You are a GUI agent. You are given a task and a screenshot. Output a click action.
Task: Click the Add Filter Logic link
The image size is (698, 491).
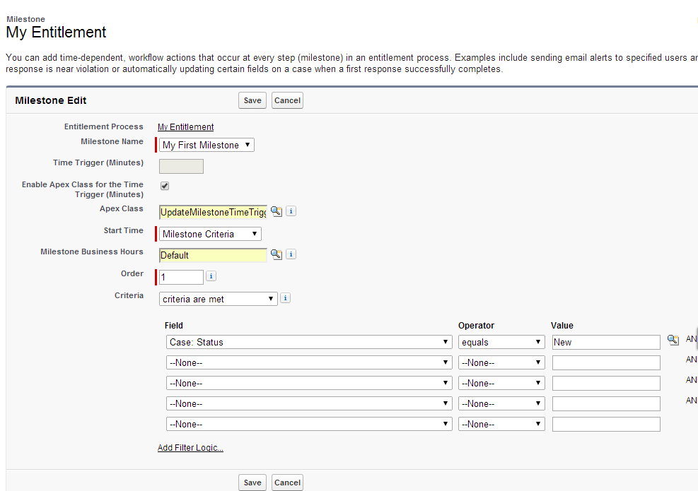click(x=190, y=448)
